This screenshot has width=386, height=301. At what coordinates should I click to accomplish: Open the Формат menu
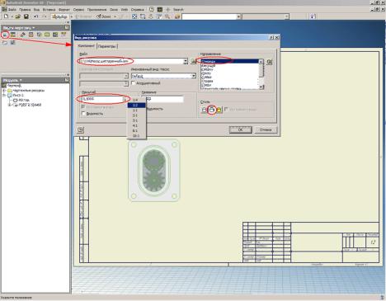click(x=64, y=10)
